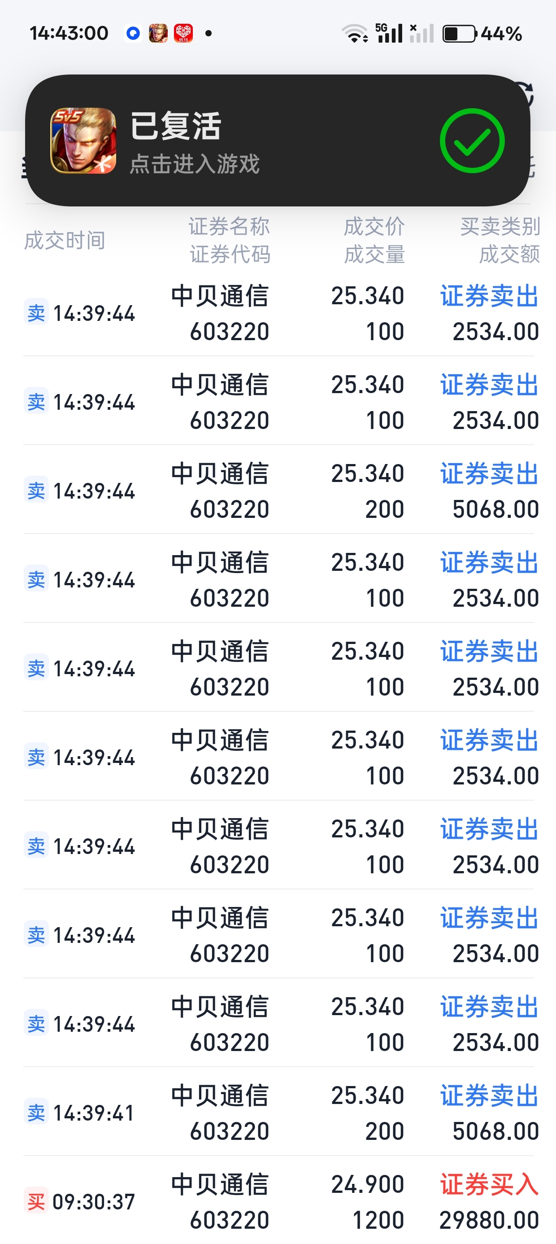Tap the game app icon in the notification
556x1244 pixels.
pos(83,140)
